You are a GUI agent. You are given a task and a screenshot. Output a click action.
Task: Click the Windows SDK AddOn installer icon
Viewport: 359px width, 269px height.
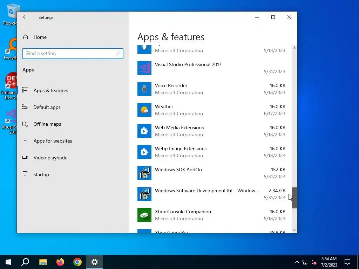click(144, 173)
